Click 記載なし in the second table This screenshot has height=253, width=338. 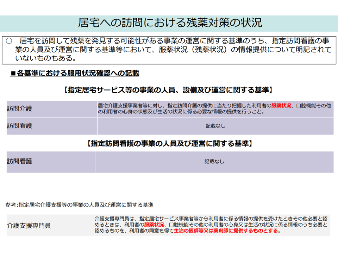pyautogui.click(x=214, y=162)
